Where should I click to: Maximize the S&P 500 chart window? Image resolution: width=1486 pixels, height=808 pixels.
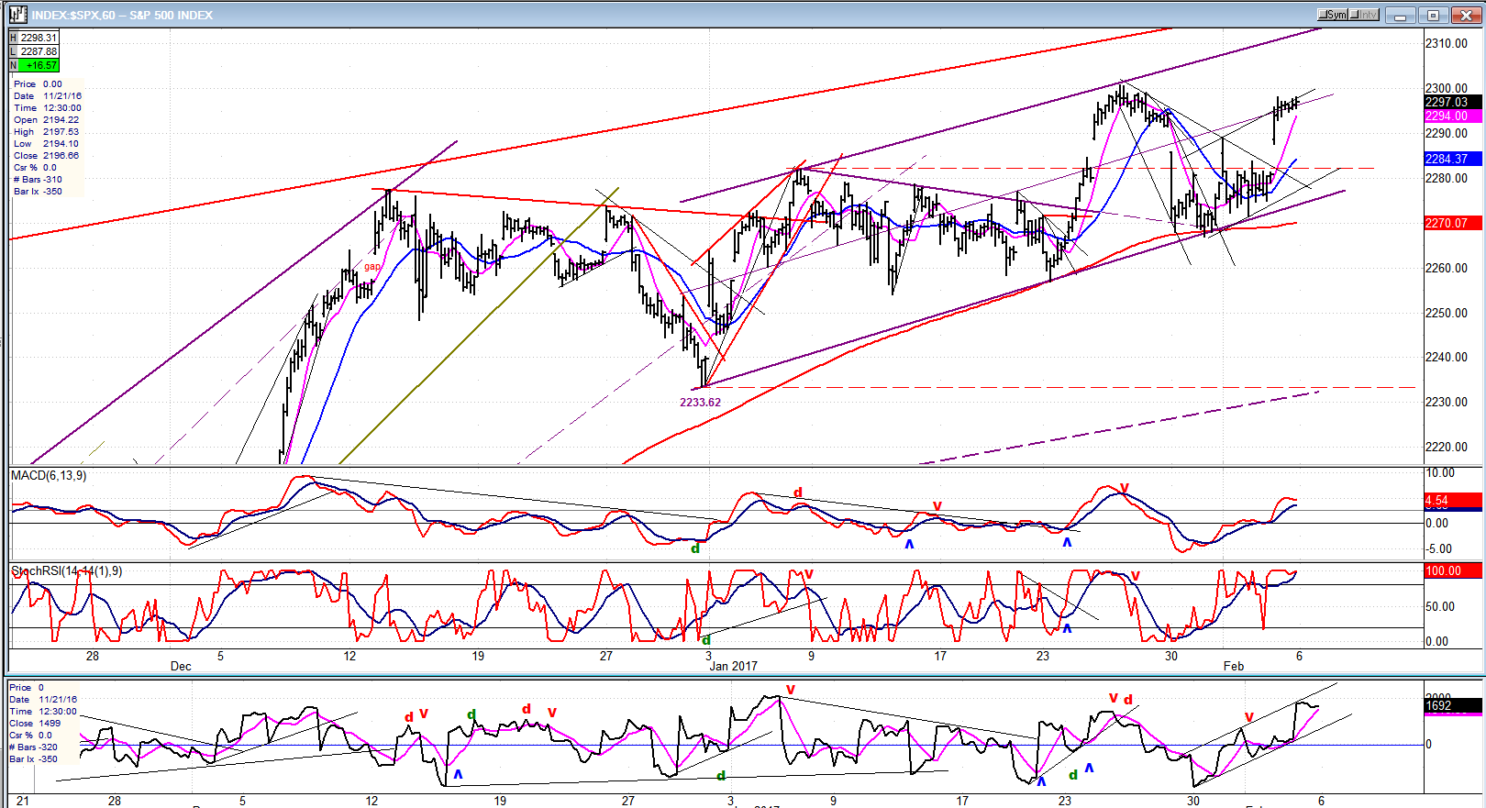(x=1434, y=16)
